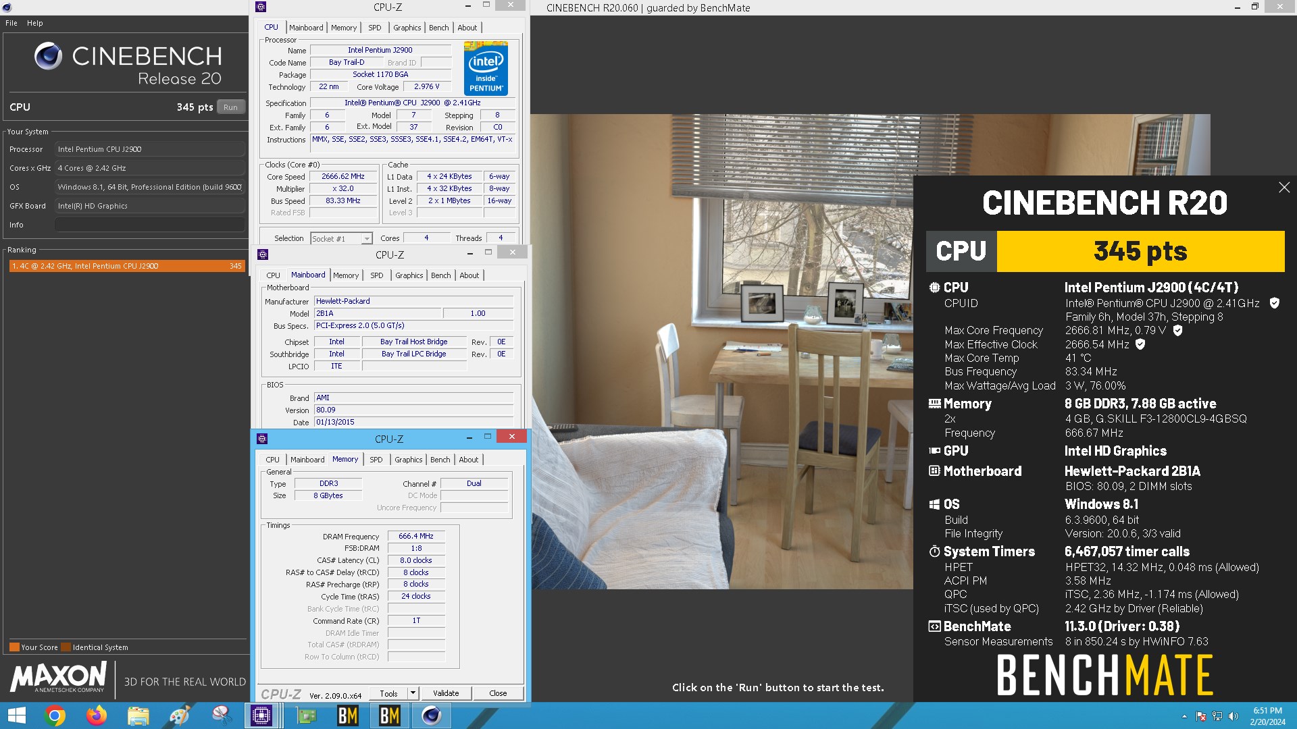Image resolution: width=1297 pixels, height=729 pixels.
Task: Launch Google Chrome from the taskbar
Action: 55,715
